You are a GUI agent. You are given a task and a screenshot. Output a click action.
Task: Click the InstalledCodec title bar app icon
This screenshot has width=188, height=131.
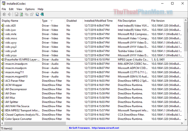pos(4,3)
